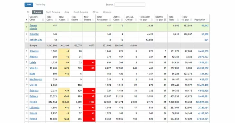Open the Albania country link
Screen dimensions: 235x123
[34, 57]
